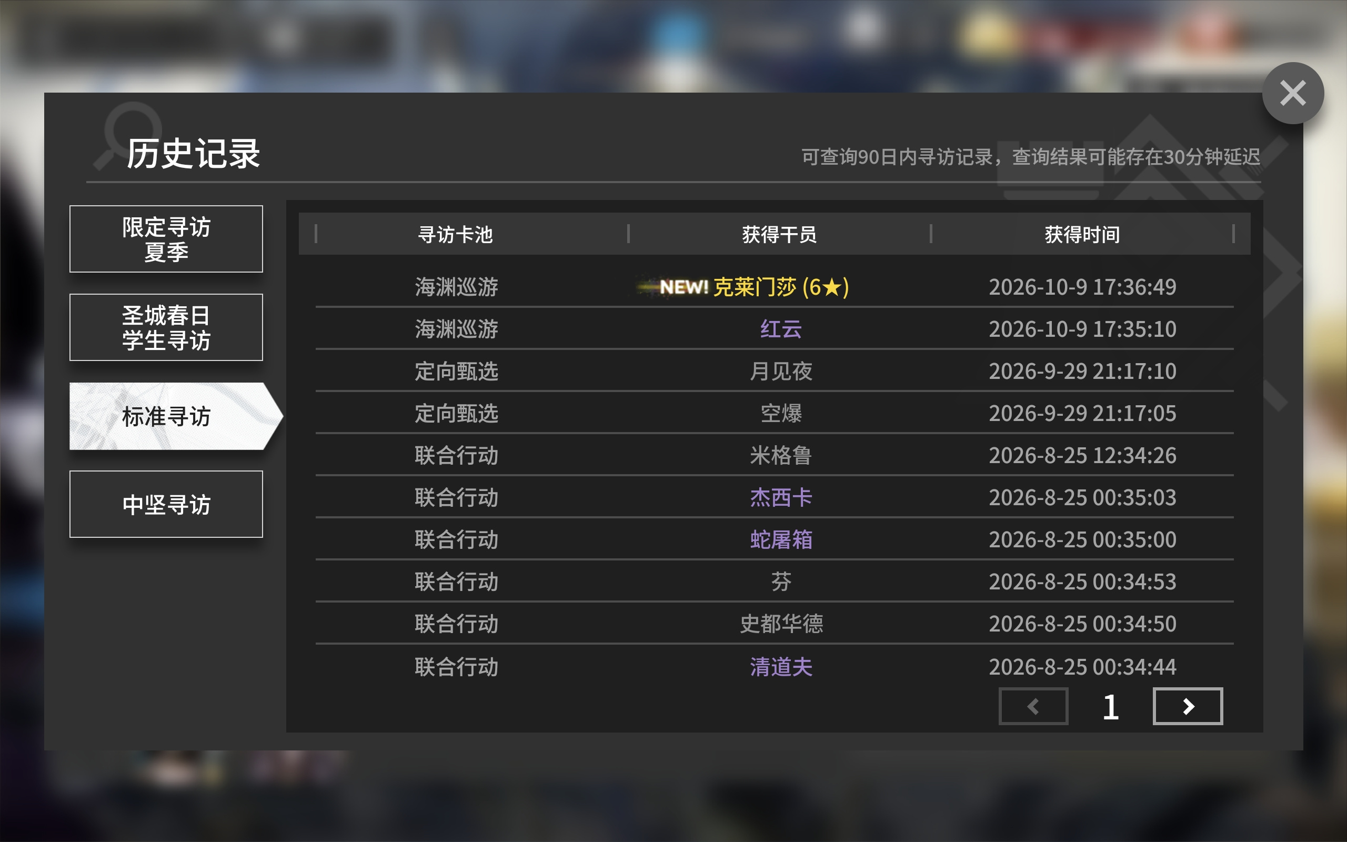Click 海渊巡游 pool in the 红云 row

click(x=456, y=329)
